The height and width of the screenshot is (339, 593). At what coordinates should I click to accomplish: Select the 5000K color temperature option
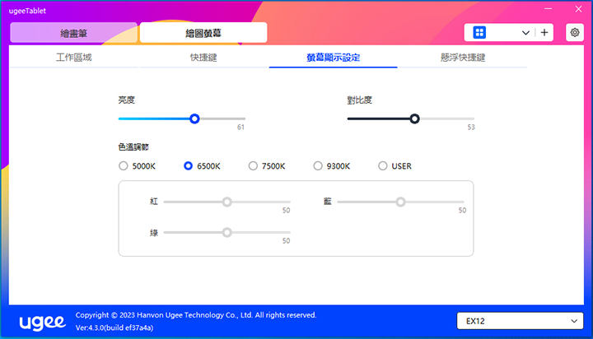[124, 165]
